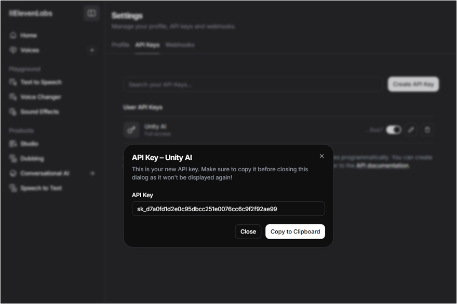Open Sound Effects page
The height and width of the screenshot is (304, 457).
(x=39, y=112)
